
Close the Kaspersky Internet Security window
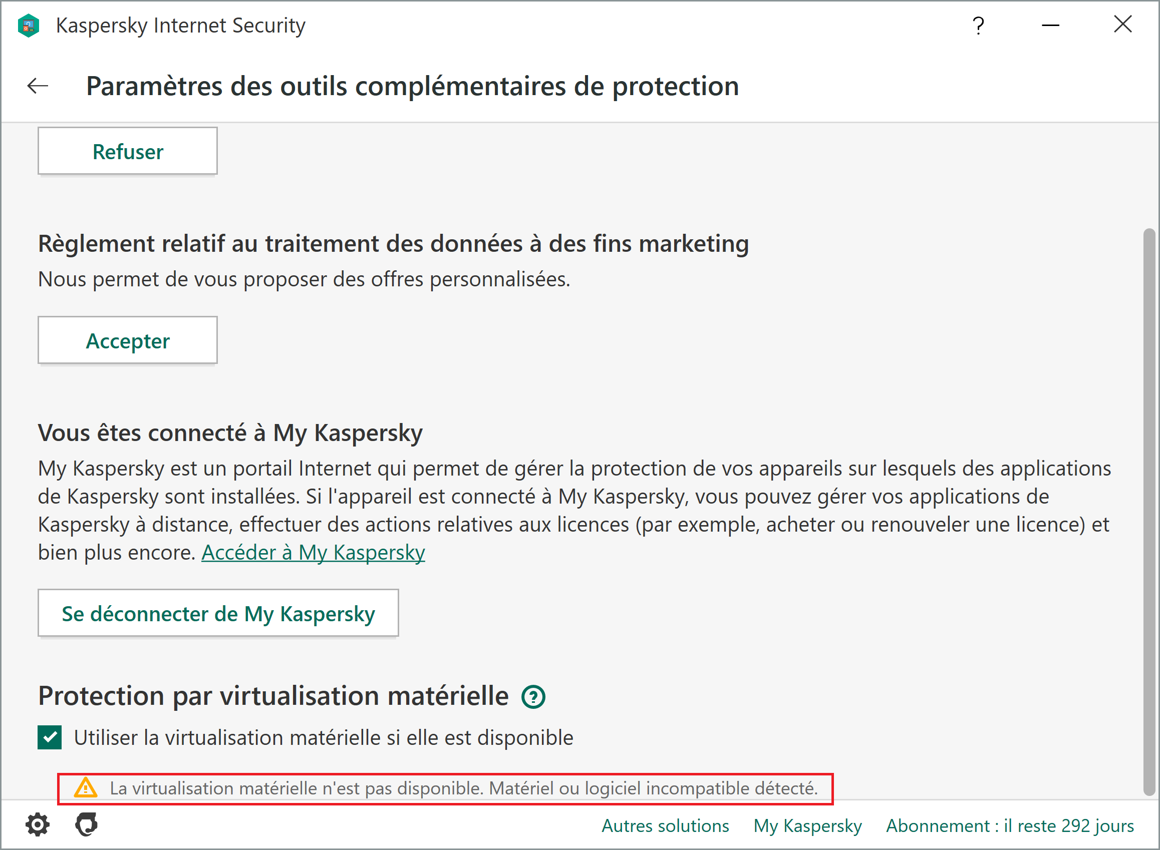(1122, 24)
